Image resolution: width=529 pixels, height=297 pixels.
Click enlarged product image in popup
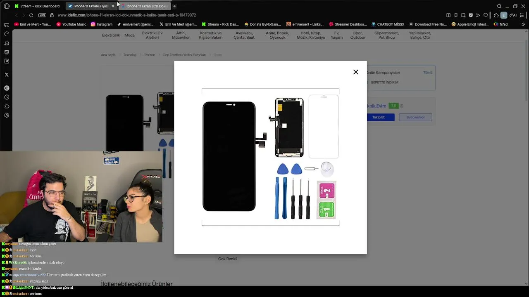click(x=270, y=157)
